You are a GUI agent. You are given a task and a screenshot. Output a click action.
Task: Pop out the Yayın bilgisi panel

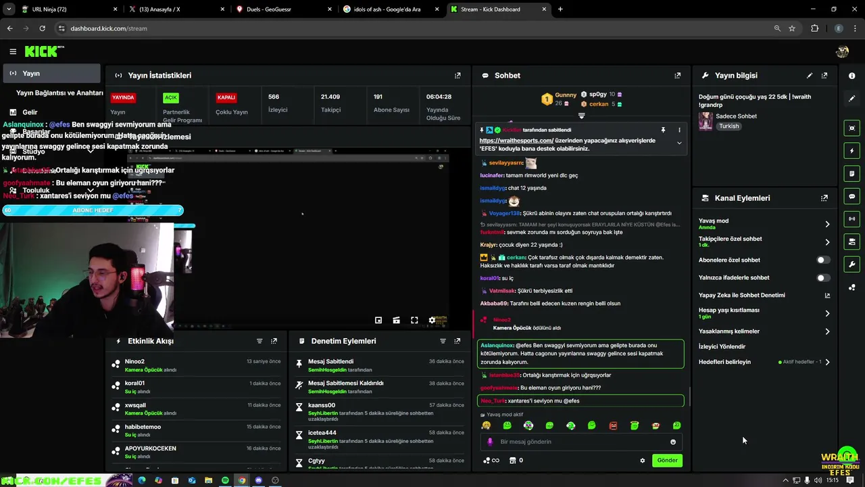824,76
